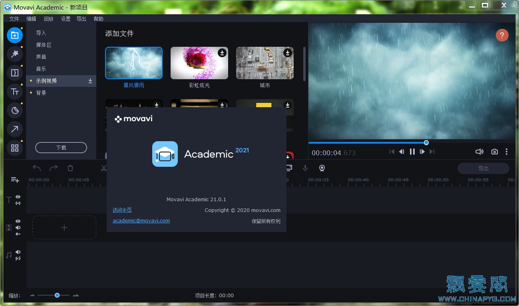Image resolution: width=519 pixels, height=306 pixels.
Task: Select 背景 in the sidebar list
Action: pos(61,93)
